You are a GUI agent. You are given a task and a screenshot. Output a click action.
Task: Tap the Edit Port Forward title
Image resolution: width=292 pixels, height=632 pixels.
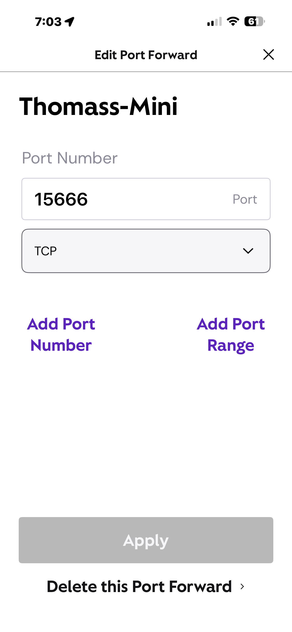click(146, 55)
